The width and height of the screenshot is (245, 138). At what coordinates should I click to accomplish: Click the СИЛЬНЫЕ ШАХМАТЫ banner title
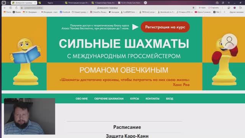click(x=124, y=43)
